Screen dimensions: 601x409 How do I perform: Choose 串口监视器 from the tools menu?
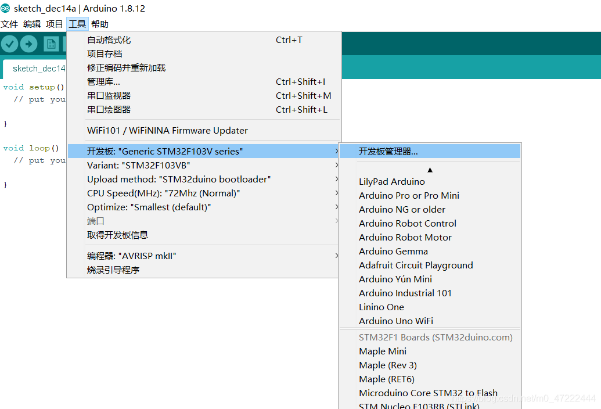pyautogui.click(x=109, y=95)
